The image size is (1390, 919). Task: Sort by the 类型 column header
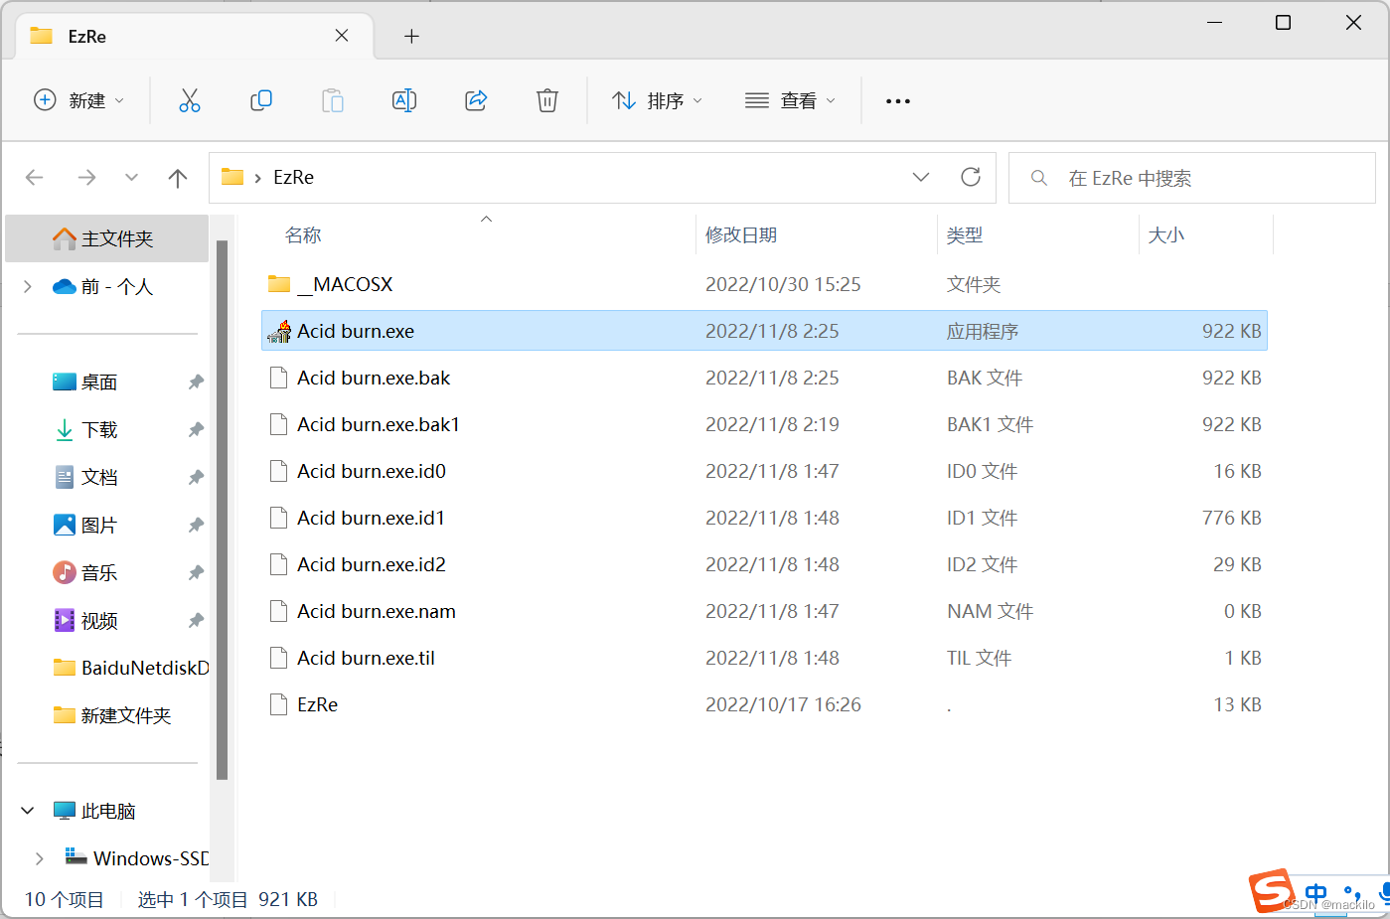point(965,235)
